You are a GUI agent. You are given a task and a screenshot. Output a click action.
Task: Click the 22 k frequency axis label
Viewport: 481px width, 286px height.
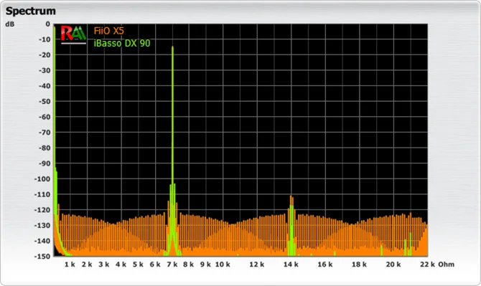[x=427, y=264]
